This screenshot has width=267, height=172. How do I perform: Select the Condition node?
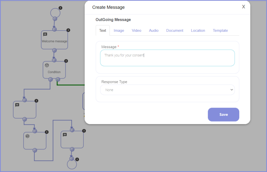pyautogui.click(x=54, y=70)
